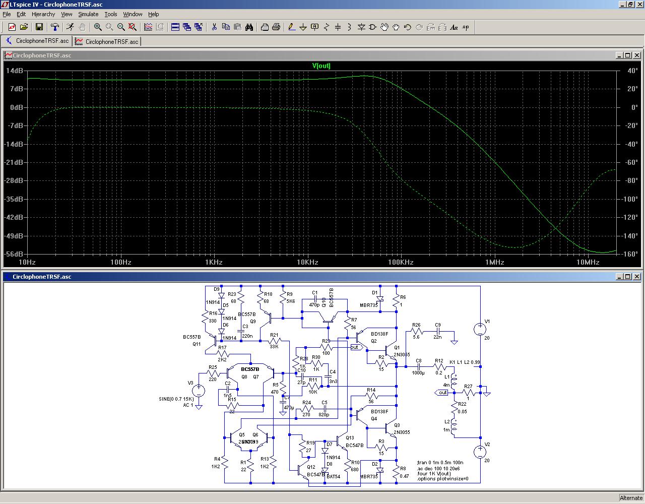Open the Window menu
This screenshot has width=645, height=504.
[x=133, y=14]
